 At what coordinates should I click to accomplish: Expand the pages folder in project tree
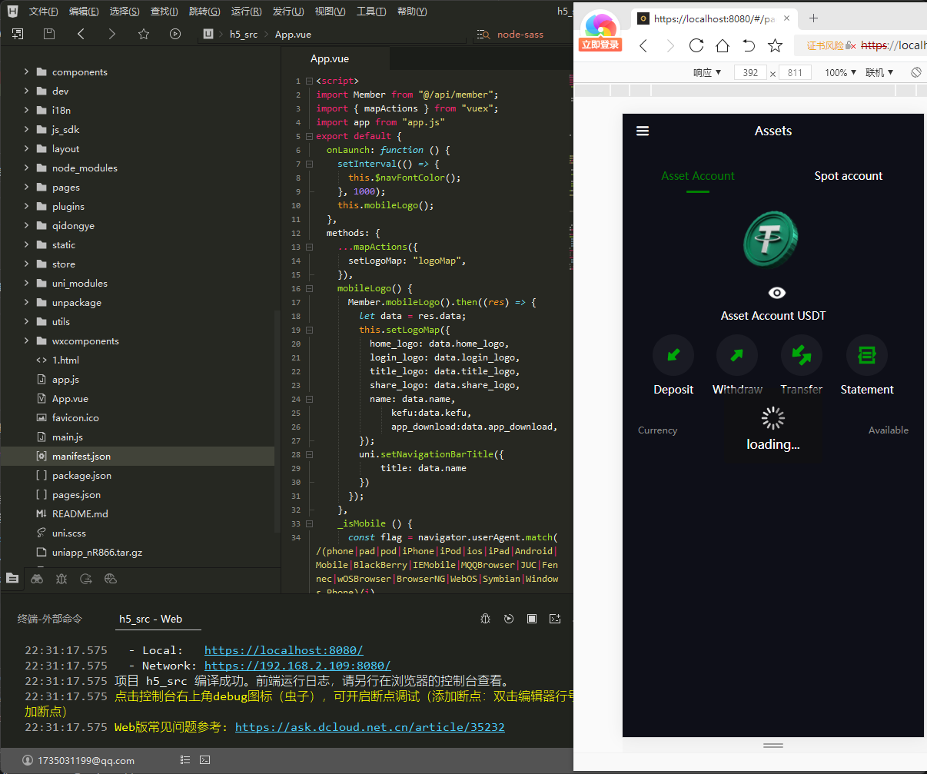pos(26,187)
